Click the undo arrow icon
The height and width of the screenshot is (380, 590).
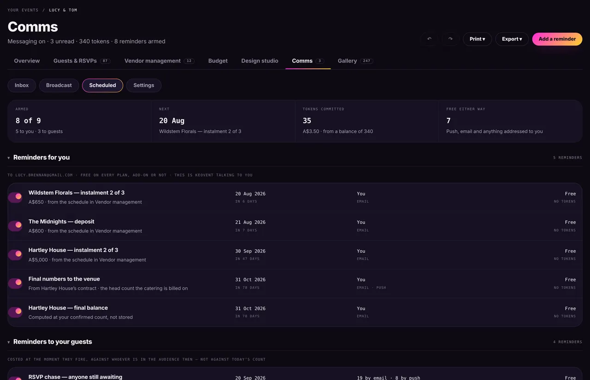click(x=429, y=39)
